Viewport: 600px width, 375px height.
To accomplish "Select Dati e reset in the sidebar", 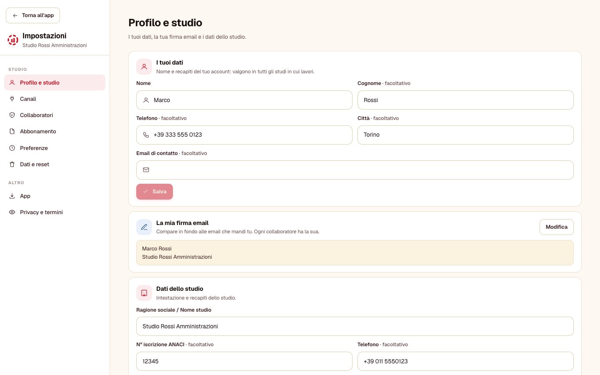I will pyautogui.click(x=55, y=164).
